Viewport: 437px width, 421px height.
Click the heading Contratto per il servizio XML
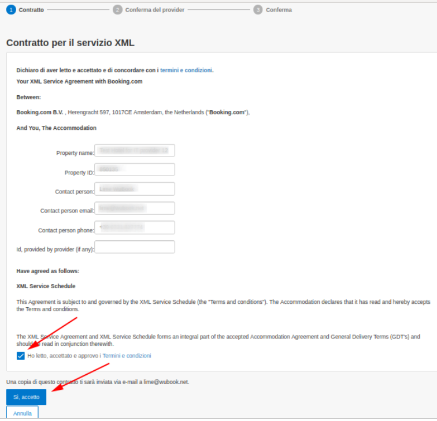[71, 43]
